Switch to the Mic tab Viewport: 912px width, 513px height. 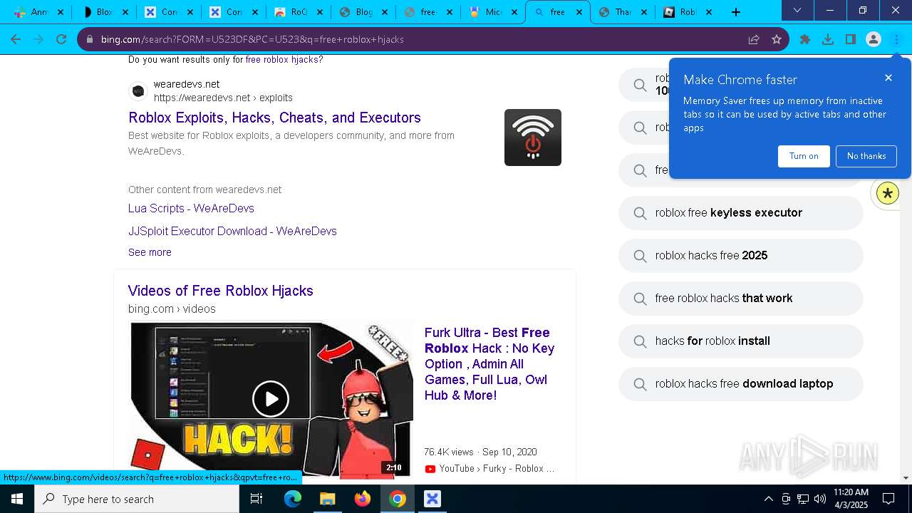[x=493, y=12]
